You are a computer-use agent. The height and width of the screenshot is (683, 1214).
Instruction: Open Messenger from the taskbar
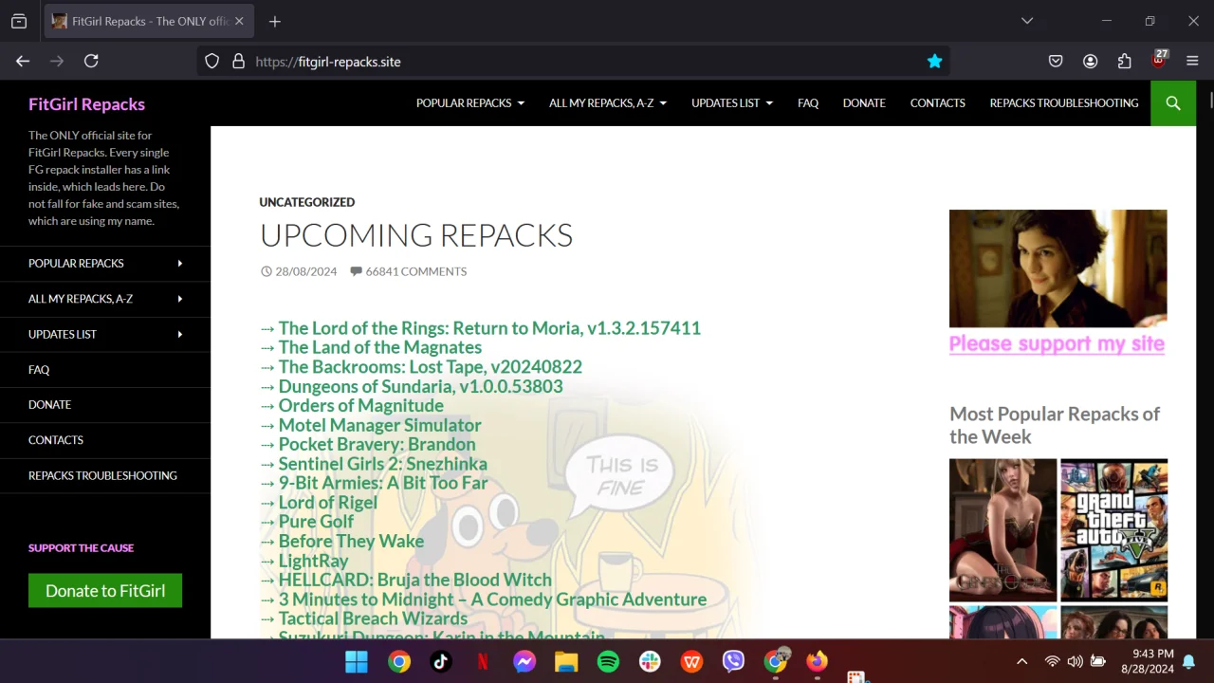coord(524,661)
